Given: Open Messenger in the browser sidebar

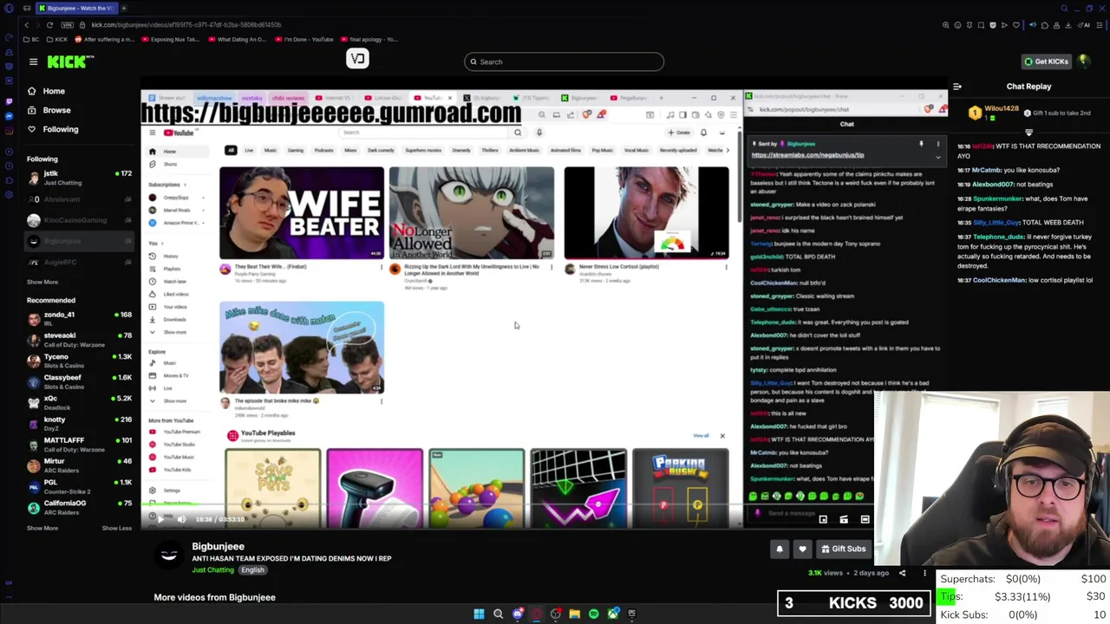Looking at the screenshot, I should pyautogui.click(x=9, y=115).
